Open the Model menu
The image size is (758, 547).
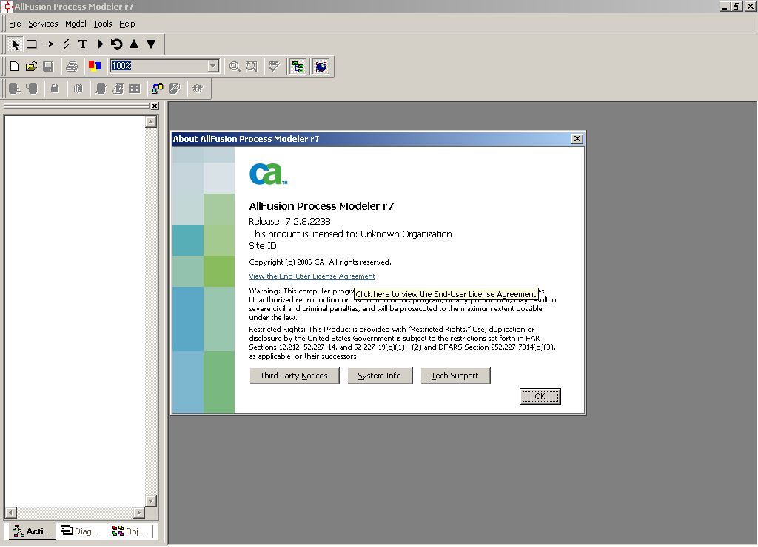tap(76, 24)
